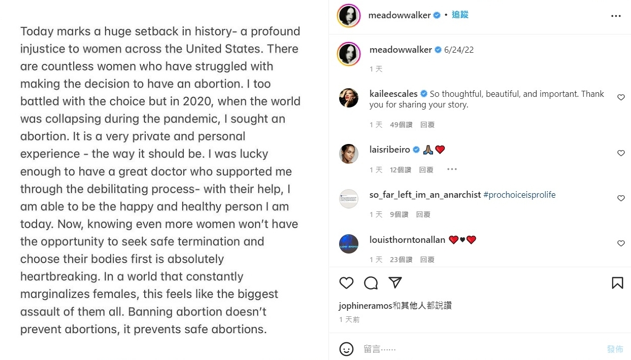Screen dimensions: 631x360
Task: Click the 追蹤 follow button
Action: 460,15
